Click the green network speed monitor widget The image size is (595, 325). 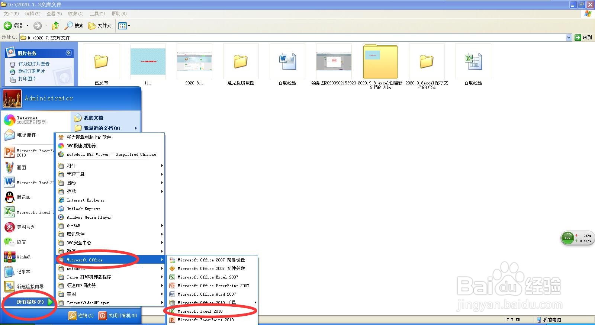coord(578,238)
